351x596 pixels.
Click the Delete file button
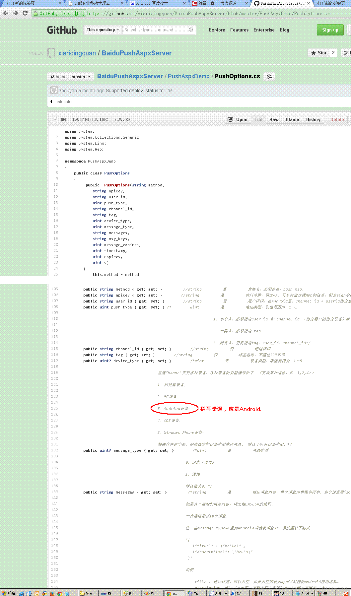pyautogui.click(x=337, y=119)
